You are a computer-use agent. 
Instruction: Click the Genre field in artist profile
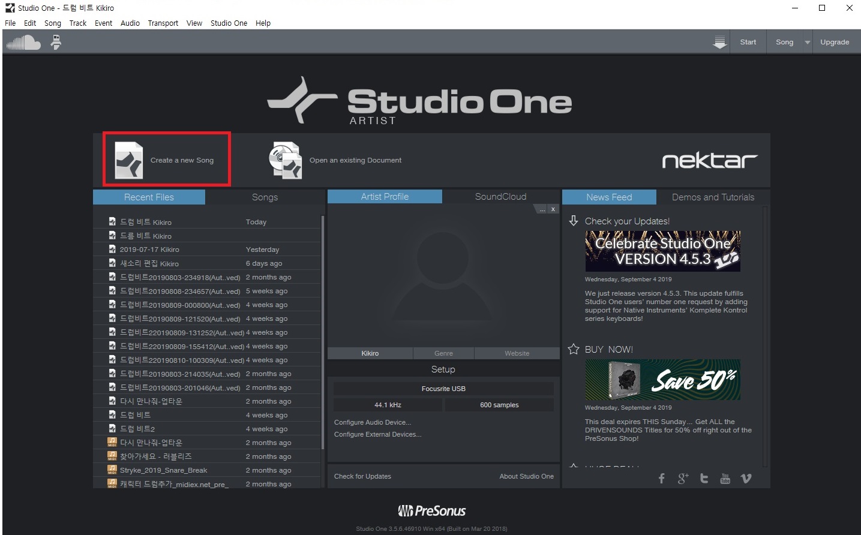(x=443, y=353)
